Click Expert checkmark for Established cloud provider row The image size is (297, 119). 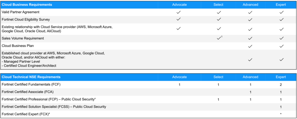281,59
